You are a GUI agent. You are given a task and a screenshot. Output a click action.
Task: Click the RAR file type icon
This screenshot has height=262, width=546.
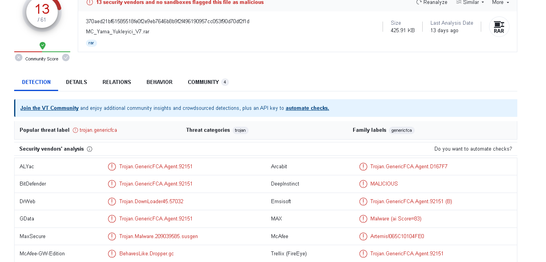pos(499,27)
